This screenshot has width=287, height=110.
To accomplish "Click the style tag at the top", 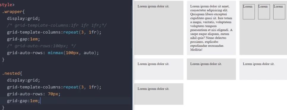I will (x=7, y=5).
